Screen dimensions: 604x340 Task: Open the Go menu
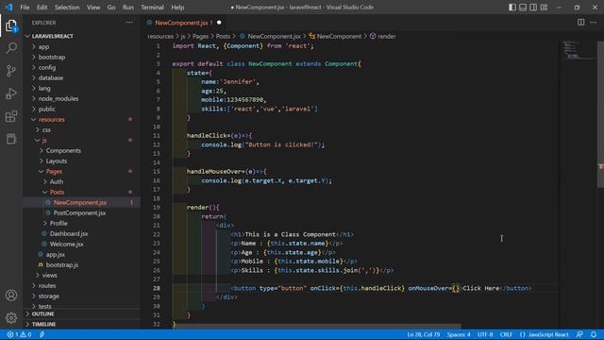tap(111, 8)
